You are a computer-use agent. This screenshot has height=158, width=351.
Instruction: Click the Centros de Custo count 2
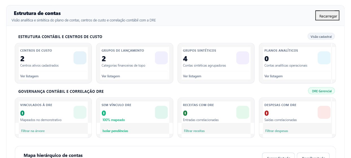22,59
